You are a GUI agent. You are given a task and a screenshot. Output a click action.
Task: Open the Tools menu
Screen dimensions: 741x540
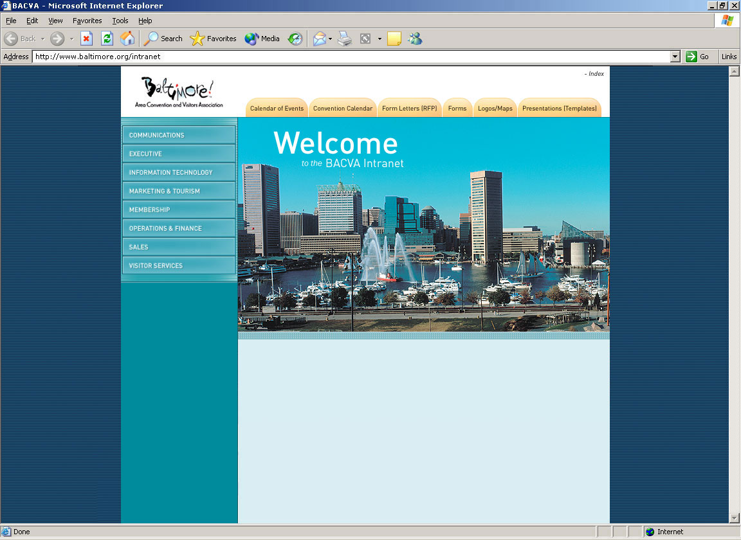(x=120, y=21)
